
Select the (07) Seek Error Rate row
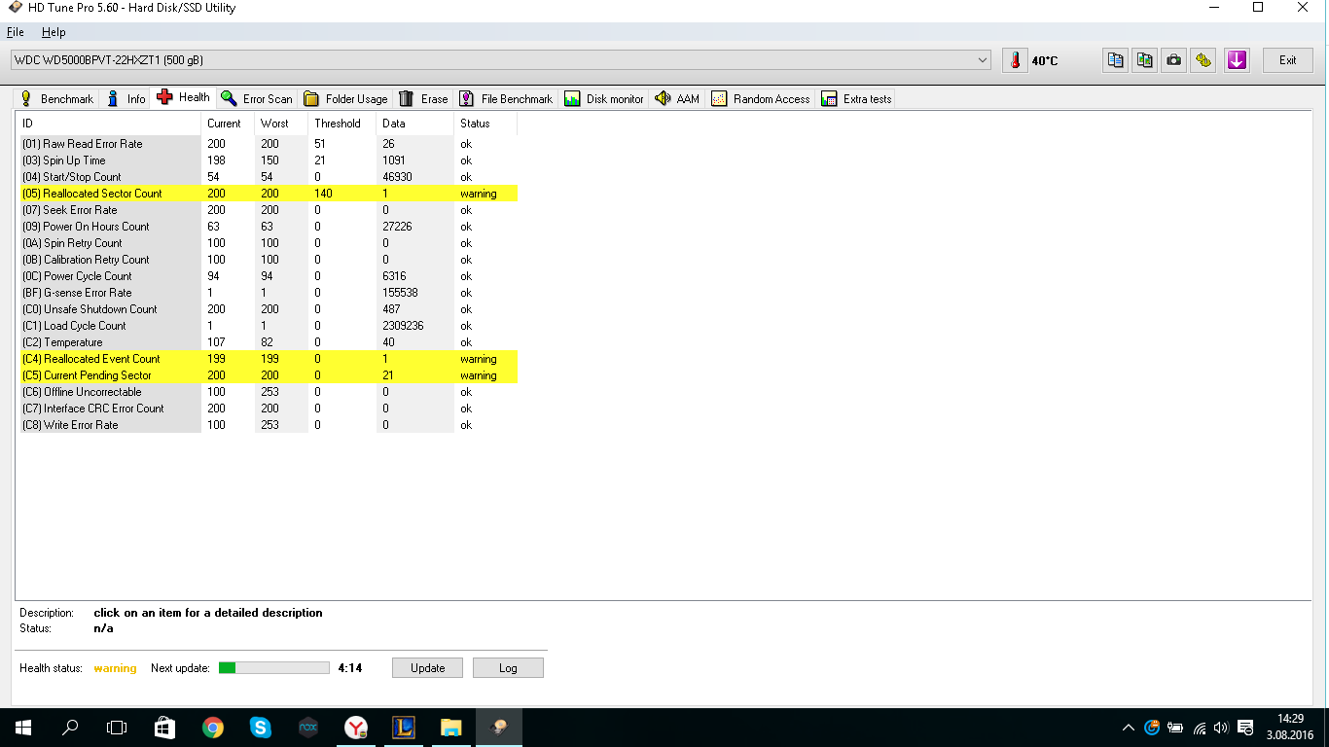pyautogui.click(x=267, y=210)
